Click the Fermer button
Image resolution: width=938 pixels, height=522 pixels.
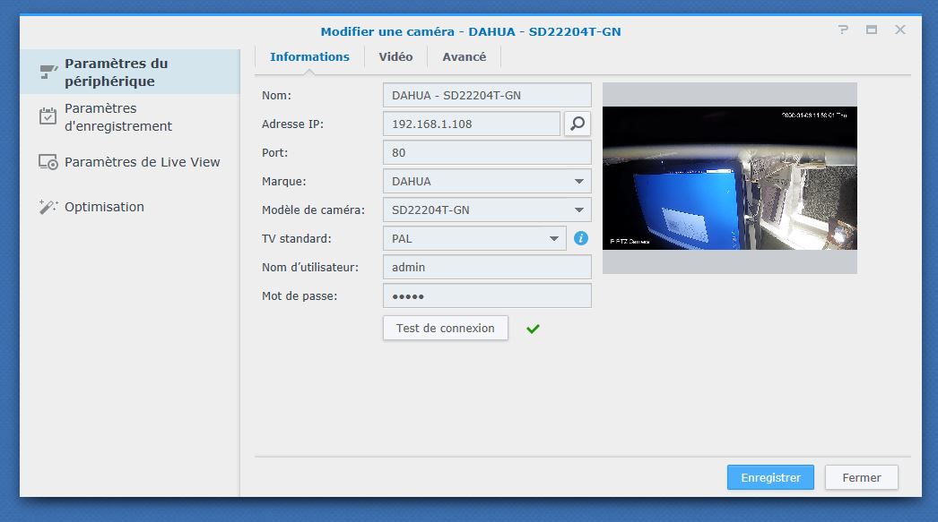click(x=861, y=477)
